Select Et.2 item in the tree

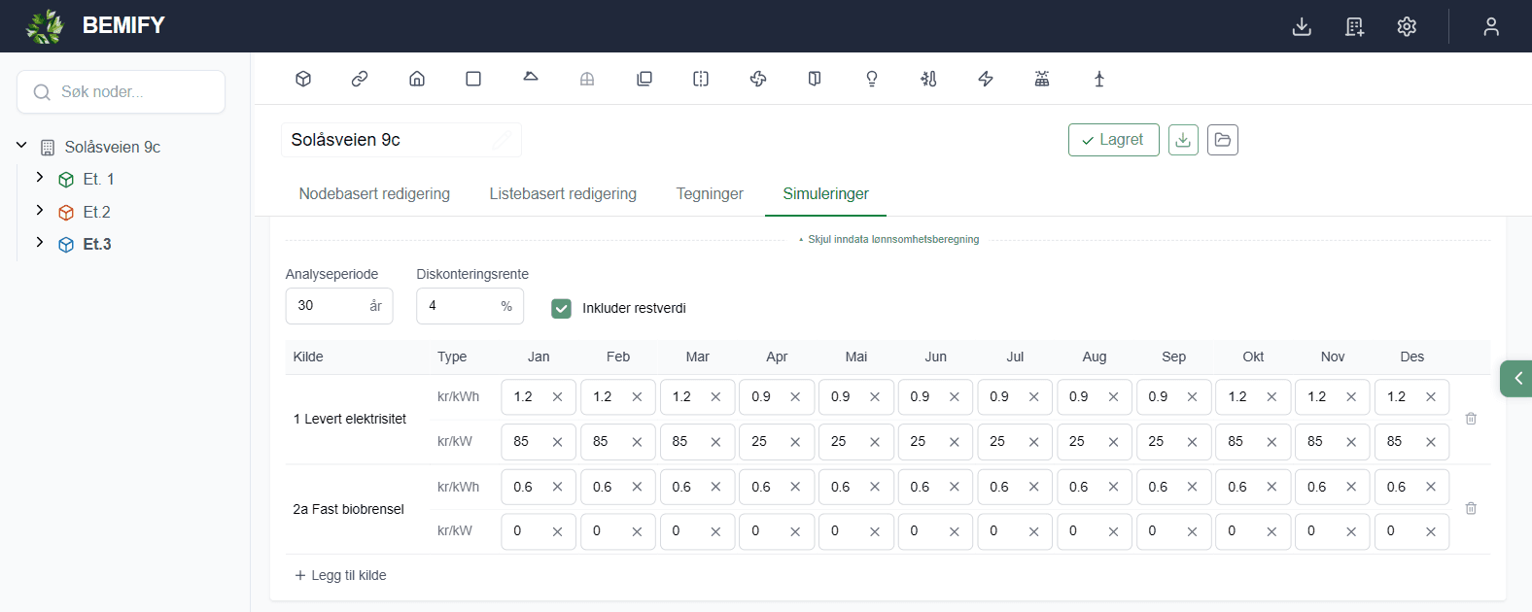pos(96,212)
